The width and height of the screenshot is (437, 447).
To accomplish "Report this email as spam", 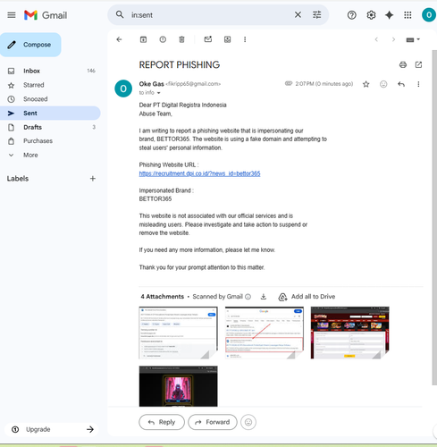I will [163, 39].
